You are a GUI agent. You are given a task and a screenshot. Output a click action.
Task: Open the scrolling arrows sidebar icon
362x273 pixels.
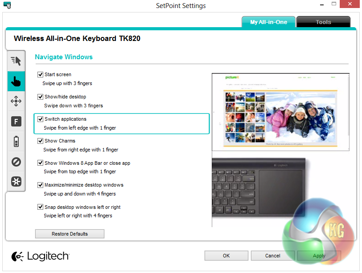click(x=16, y=101)
